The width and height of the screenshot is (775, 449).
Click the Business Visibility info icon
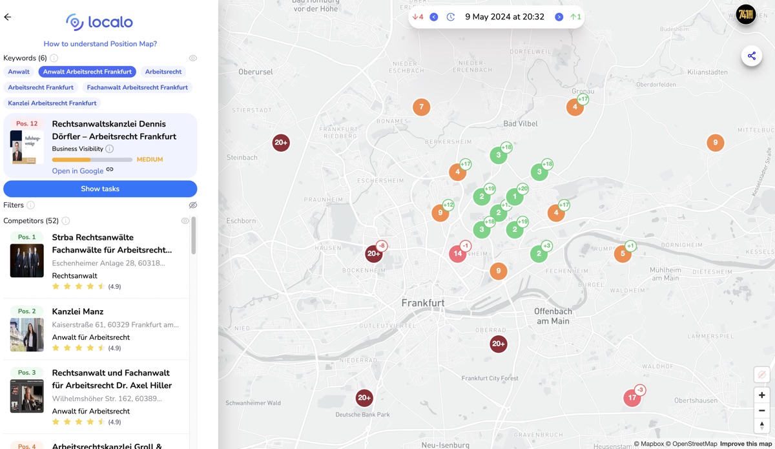tap(109, 149)
